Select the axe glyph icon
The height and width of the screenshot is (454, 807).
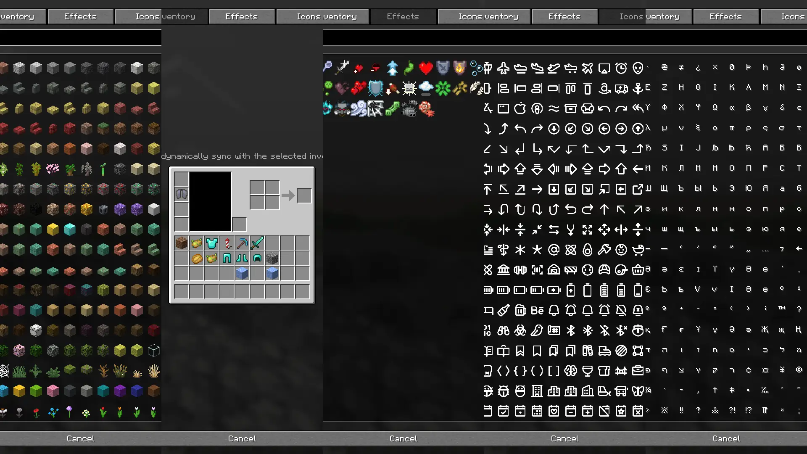click(x=604, y=249)
